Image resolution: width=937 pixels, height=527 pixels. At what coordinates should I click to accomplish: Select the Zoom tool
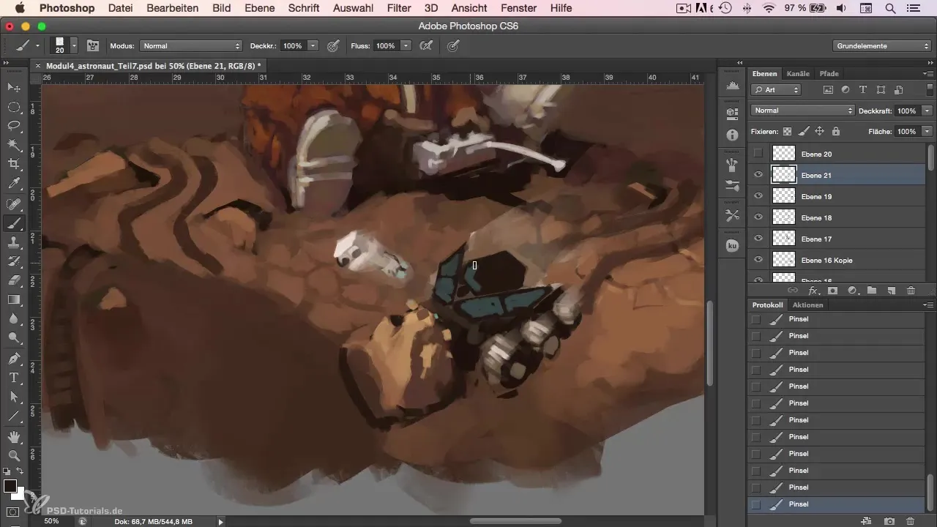(14, 456)
